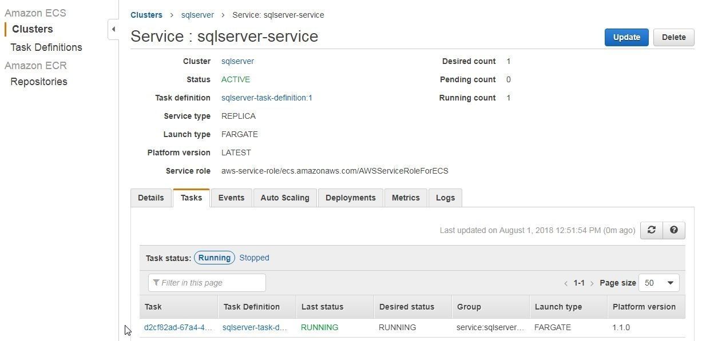
Task: View the Metrics tab
Action: pos(406,198)
